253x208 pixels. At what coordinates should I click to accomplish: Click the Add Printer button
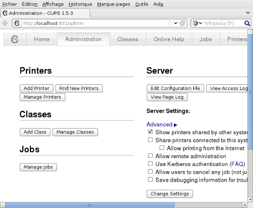click(36, 88)
